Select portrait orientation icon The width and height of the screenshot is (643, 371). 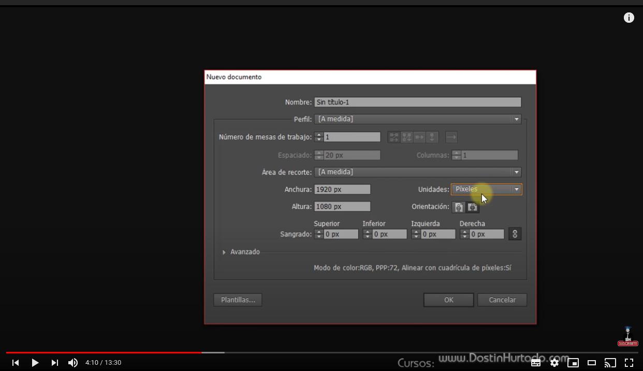459,207
